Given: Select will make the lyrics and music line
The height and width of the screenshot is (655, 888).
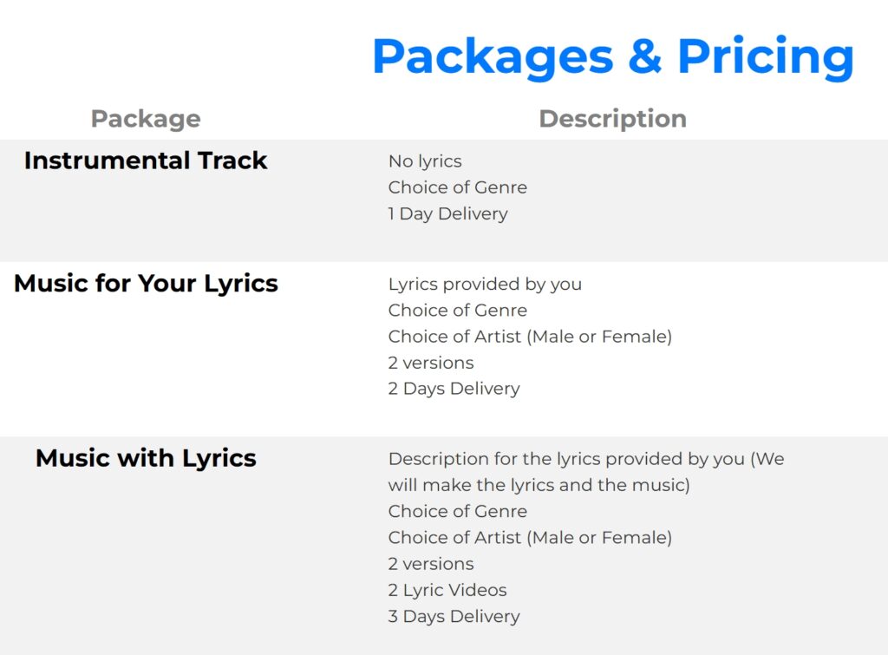Looking at the screenshot, I should click(x=539, y=486).
